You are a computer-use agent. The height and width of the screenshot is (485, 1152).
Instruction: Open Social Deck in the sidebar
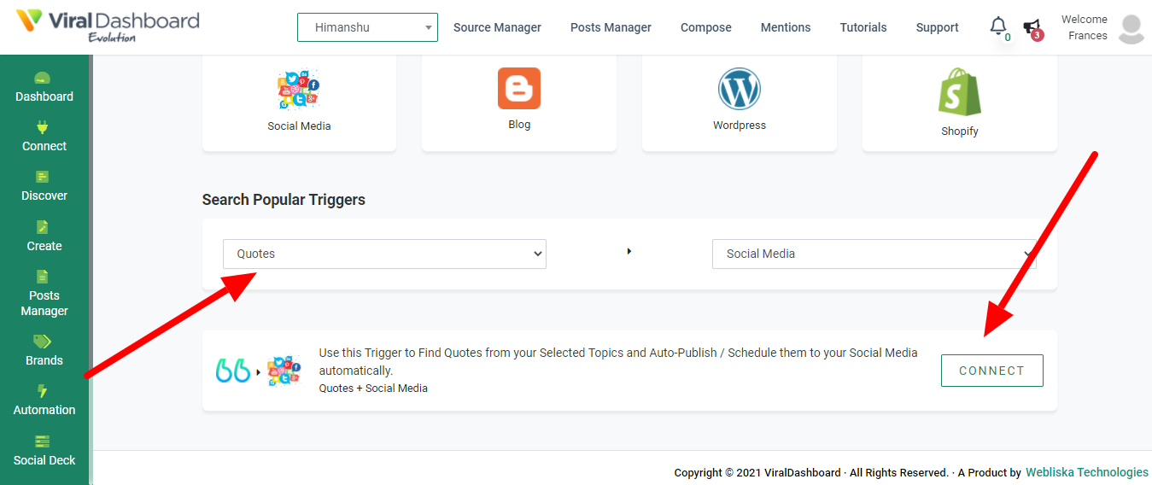click(x=44, y=451)
